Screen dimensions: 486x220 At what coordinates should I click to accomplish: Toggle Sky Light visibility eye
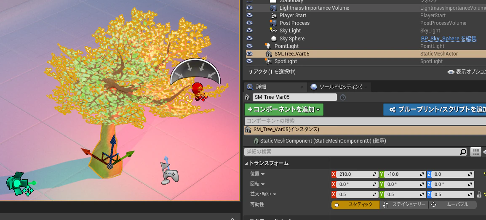pyautogui.click(x=249, y=31)
